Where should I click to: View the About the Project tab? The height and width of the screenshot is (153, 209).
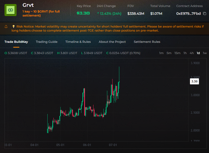click(112, 42)
